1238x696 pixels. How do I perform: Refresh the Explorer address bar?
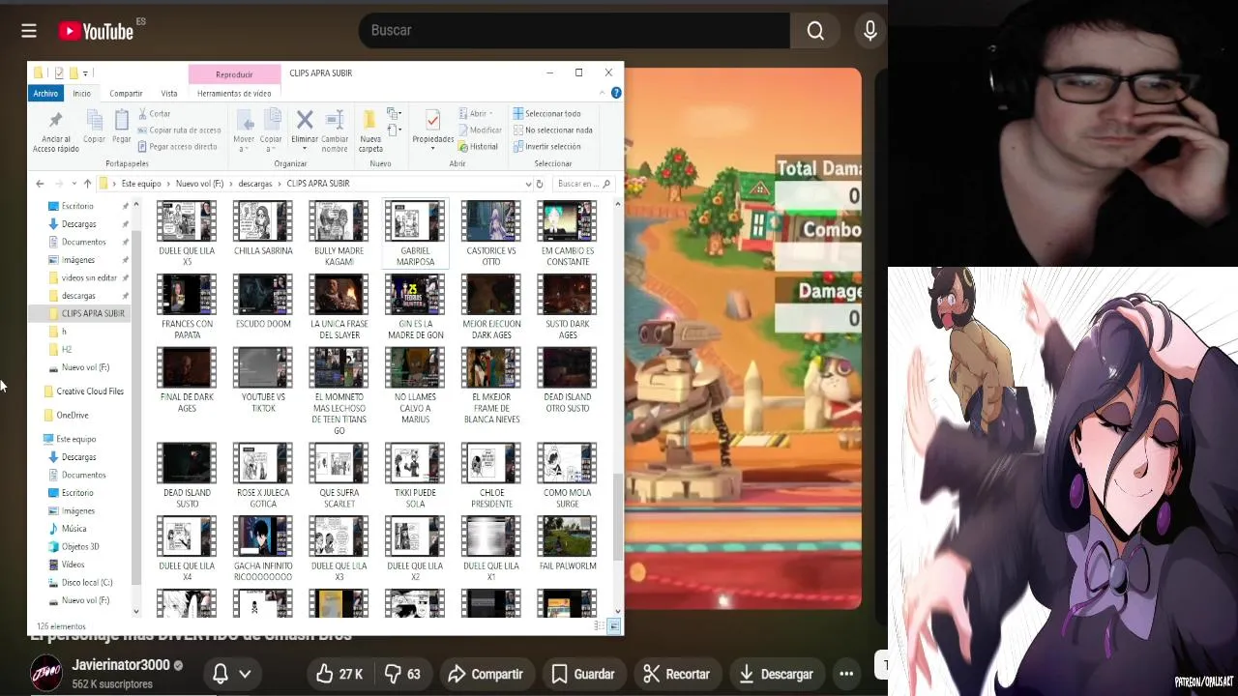[540, 184]
